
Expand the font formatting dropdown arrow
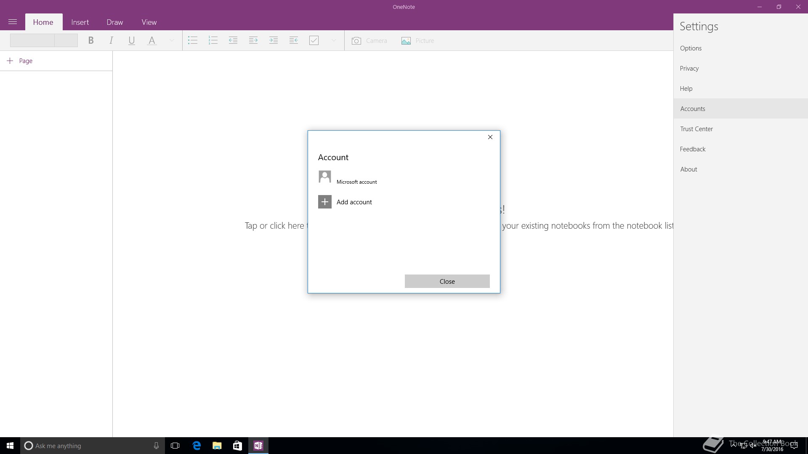172,40
